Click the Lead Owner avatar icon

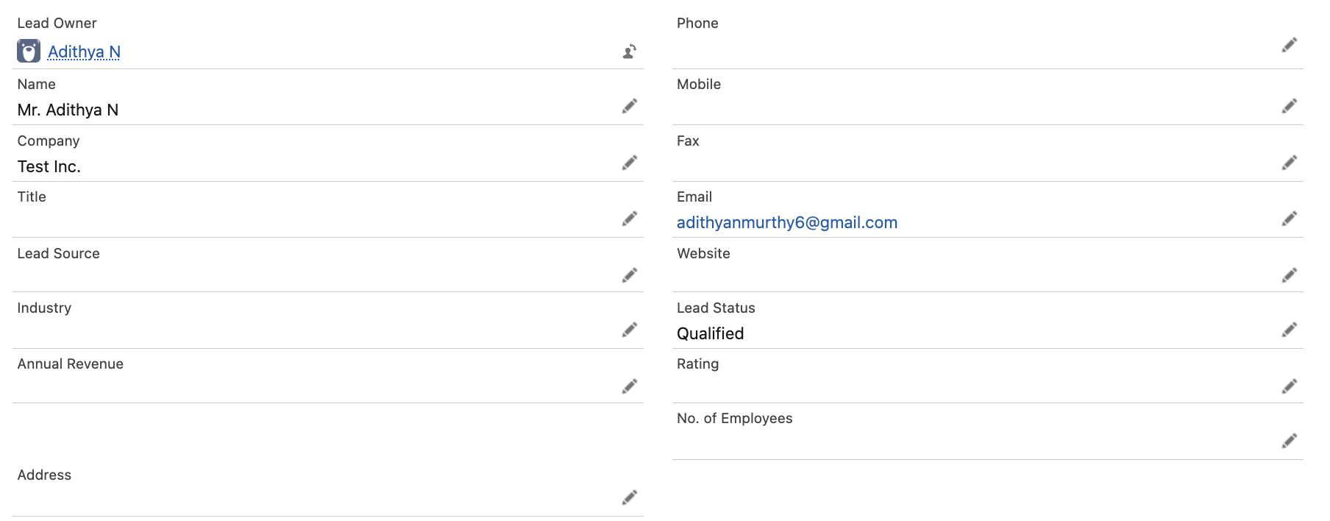point(29,52)
